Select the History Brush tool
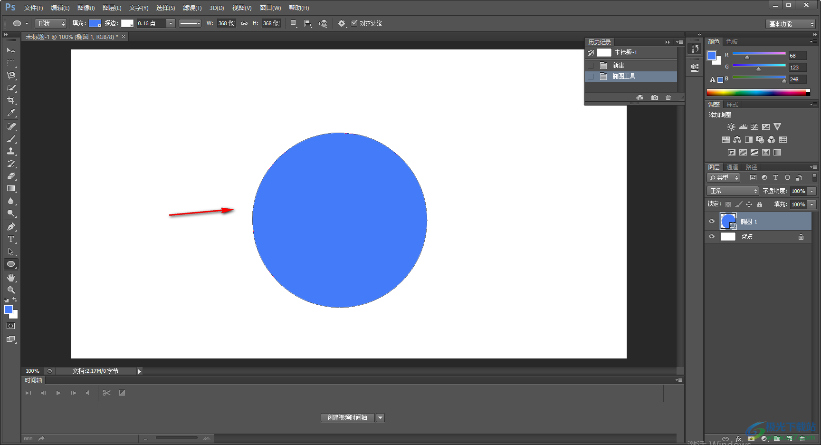This screenshot has height=445, width=821. pos(11,164)
